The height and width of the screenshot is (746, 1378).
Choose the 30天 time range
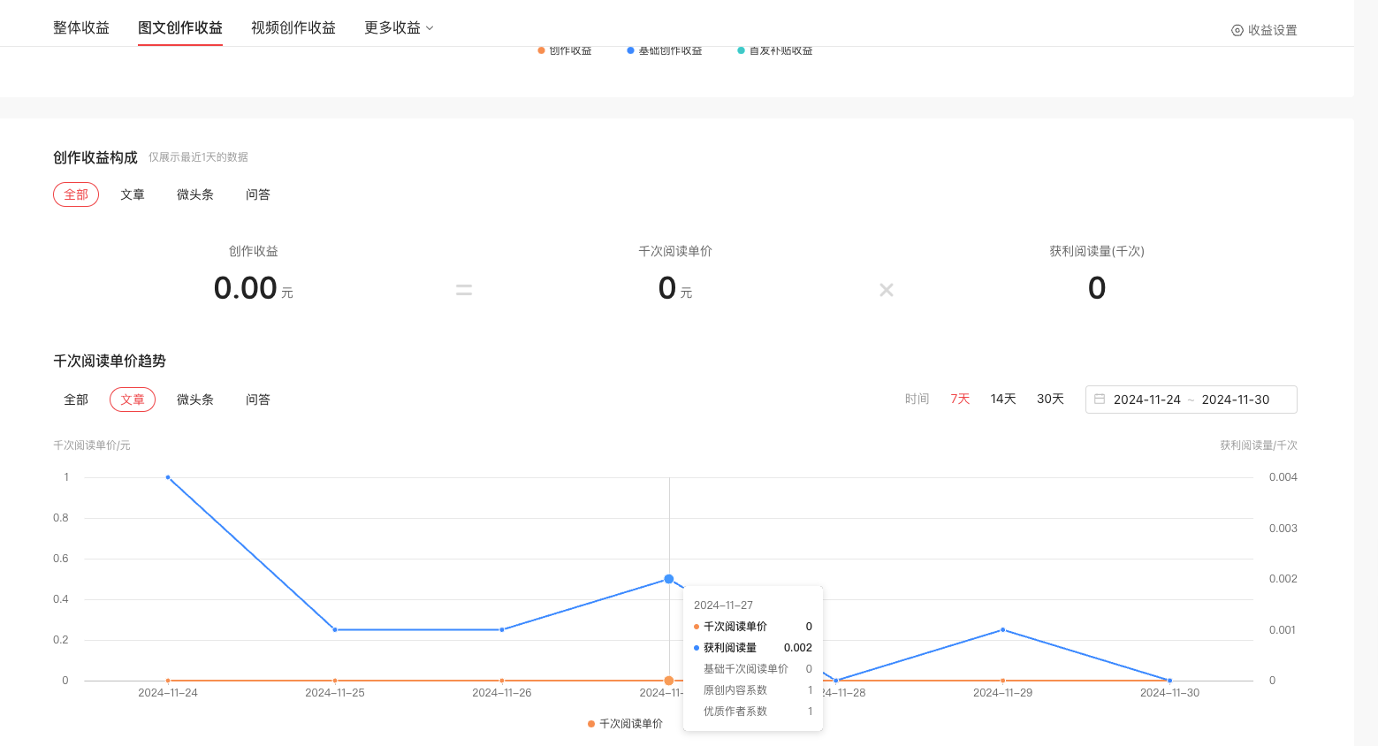pos(1050,400)
